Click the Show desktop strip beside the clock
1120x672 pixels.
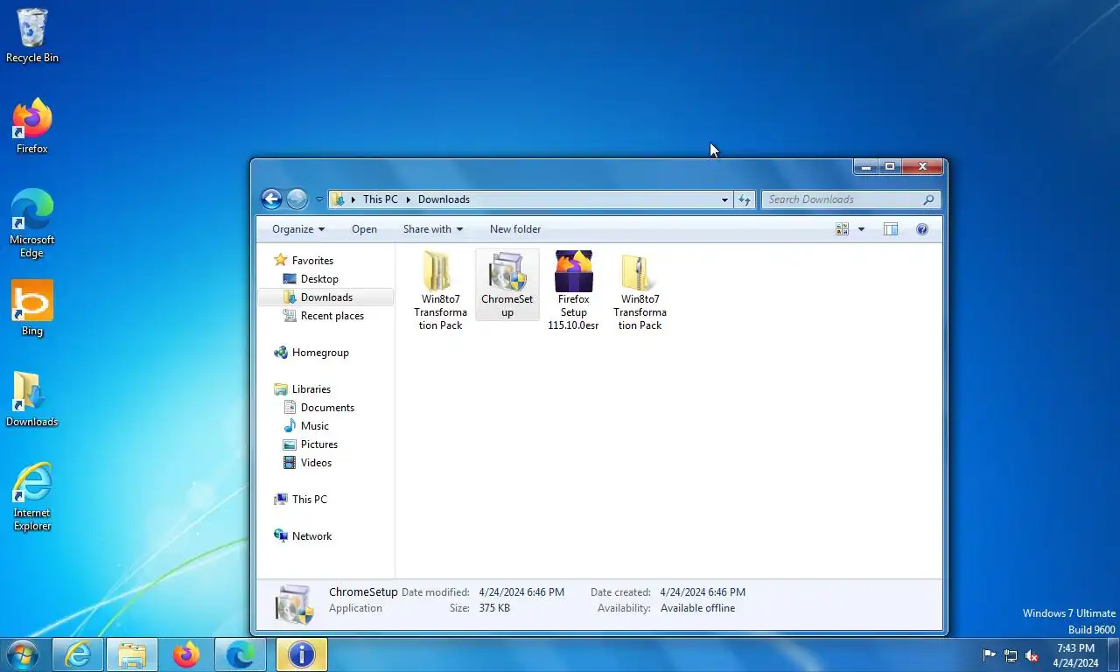(1113, 654)
